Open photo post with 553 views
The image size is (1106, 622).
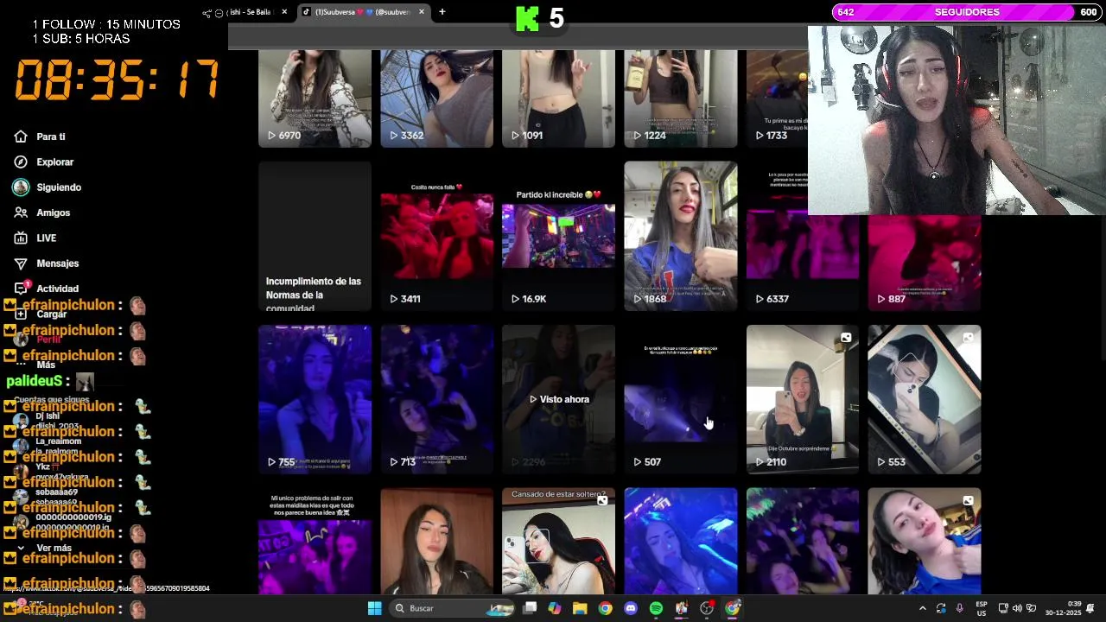(x=925, y=399)
